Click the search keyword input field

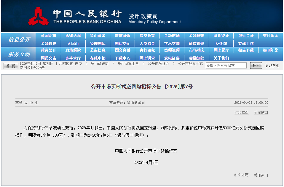tap(226, 65)
